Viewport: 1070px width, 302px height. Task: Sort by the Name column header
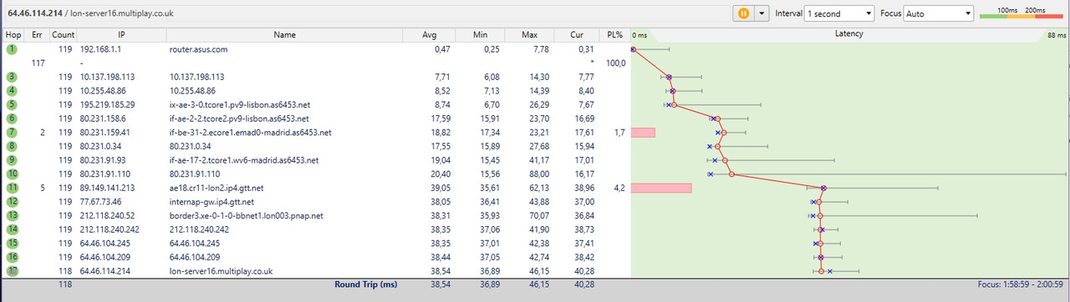[x=284, y=35]
